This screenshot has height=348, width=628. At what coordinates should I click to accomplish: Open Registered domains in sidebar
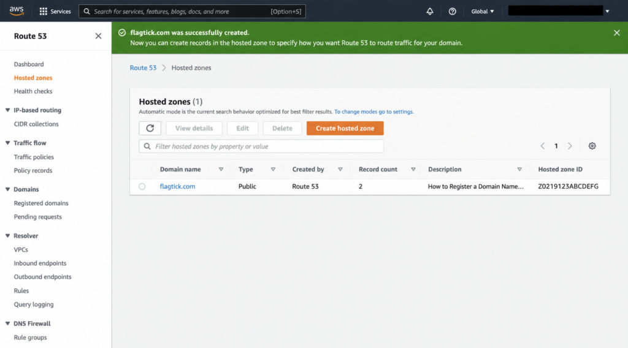tap(41, 203)
